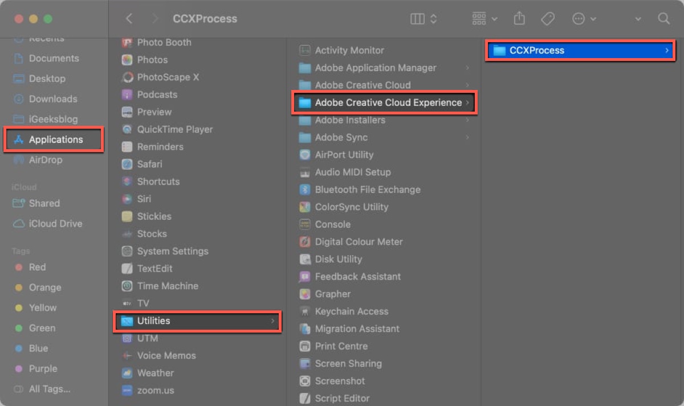Screen dimensions: 684x406
Task: Select the Photo Booth app icon
Action: click(127, 43)
